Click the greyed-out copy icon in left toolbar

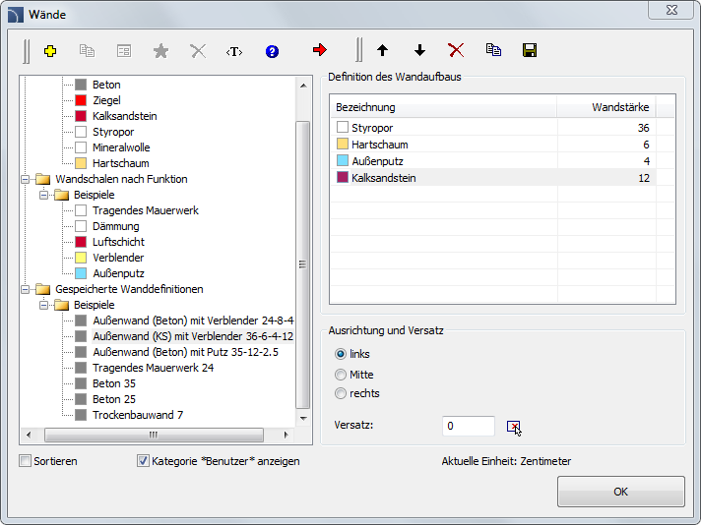tap(87, 50)
